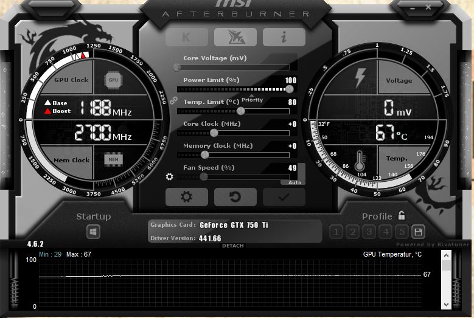This screenshot has width=474, height=318.
Task: Click the graph scrollbar thumb
Action: [x=446, y=266]
